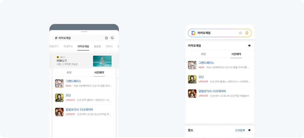Select the 카카오게임 tab in left phone
Screen dimensions: 304x138
[83, 46]
